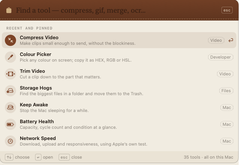The height and width of the screenshot is (165, 239).
Task: Click the return arrow on Compress Video row
Action: 231,40
